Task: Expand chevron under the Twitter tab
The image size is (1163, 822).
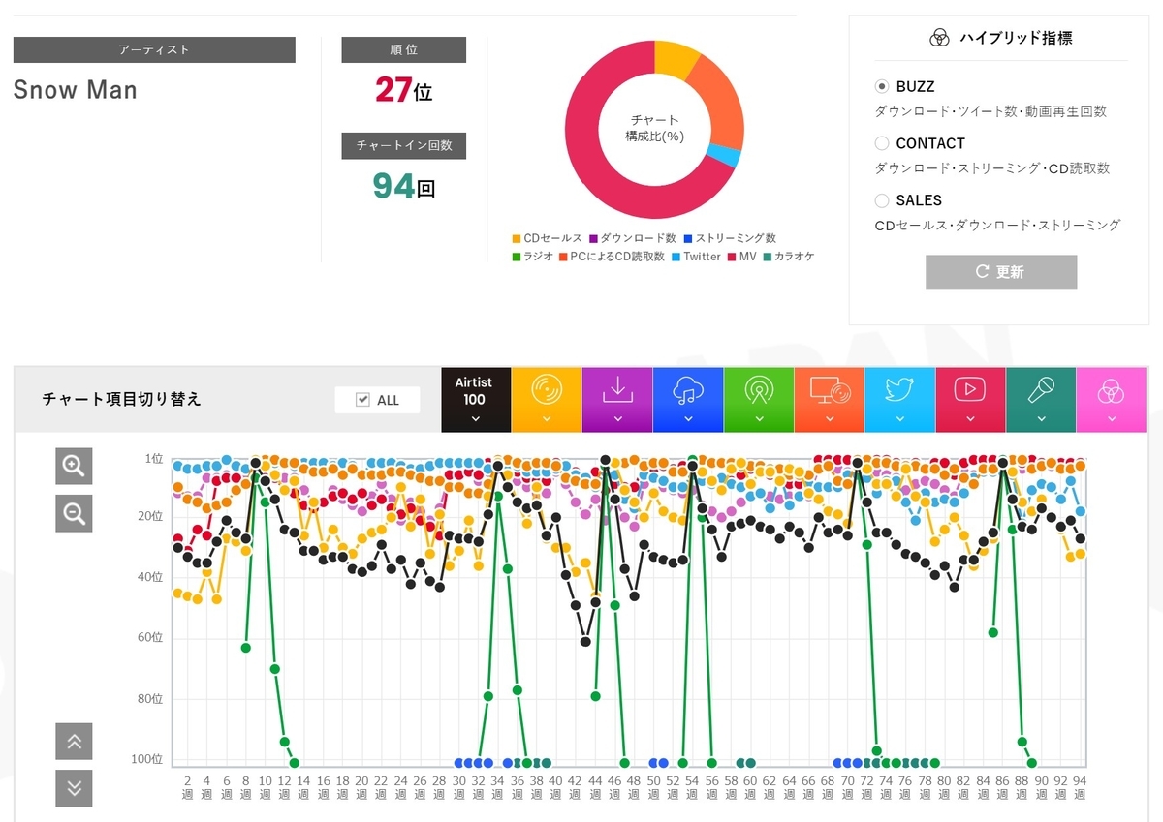Action: pos(900,419)
